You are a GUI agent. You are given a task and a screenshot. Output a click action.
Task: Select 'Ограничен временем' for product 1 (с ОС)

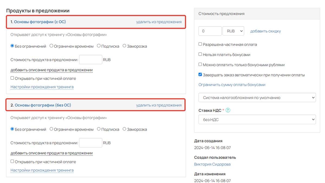[51, 46]
